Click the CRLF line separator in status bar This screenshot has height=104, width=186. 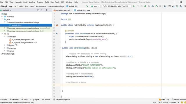pyautogui.click(x=160, y=103)
